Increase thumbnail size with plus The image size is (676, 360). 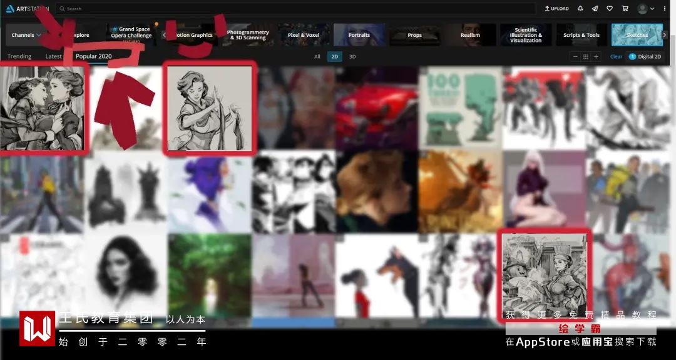click(597, 57)
